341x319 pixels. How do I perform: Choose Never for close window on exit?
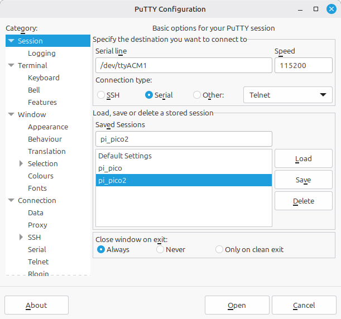click(x=160, y=249)
